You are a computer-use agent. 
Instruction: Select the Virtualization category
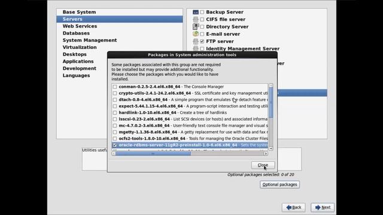point(120,47)
